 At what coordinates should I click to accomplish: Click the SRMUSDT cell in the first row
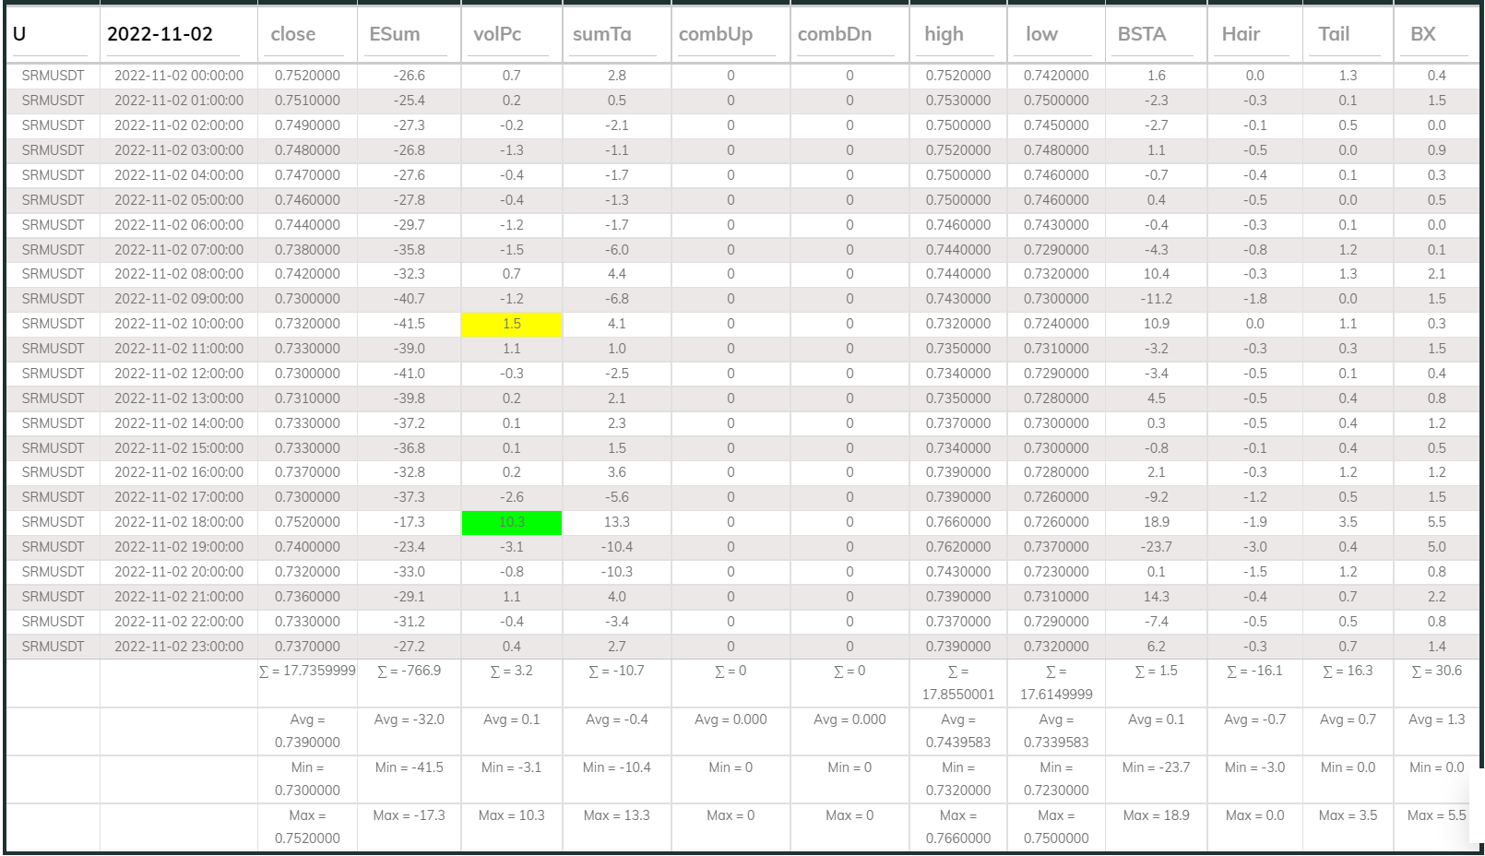[53, 76]
